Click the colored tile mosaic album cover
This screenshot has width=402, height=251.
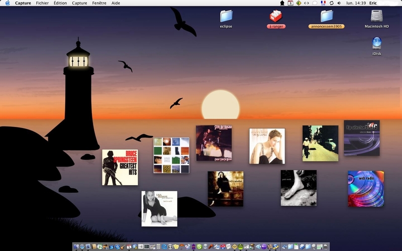171,155
